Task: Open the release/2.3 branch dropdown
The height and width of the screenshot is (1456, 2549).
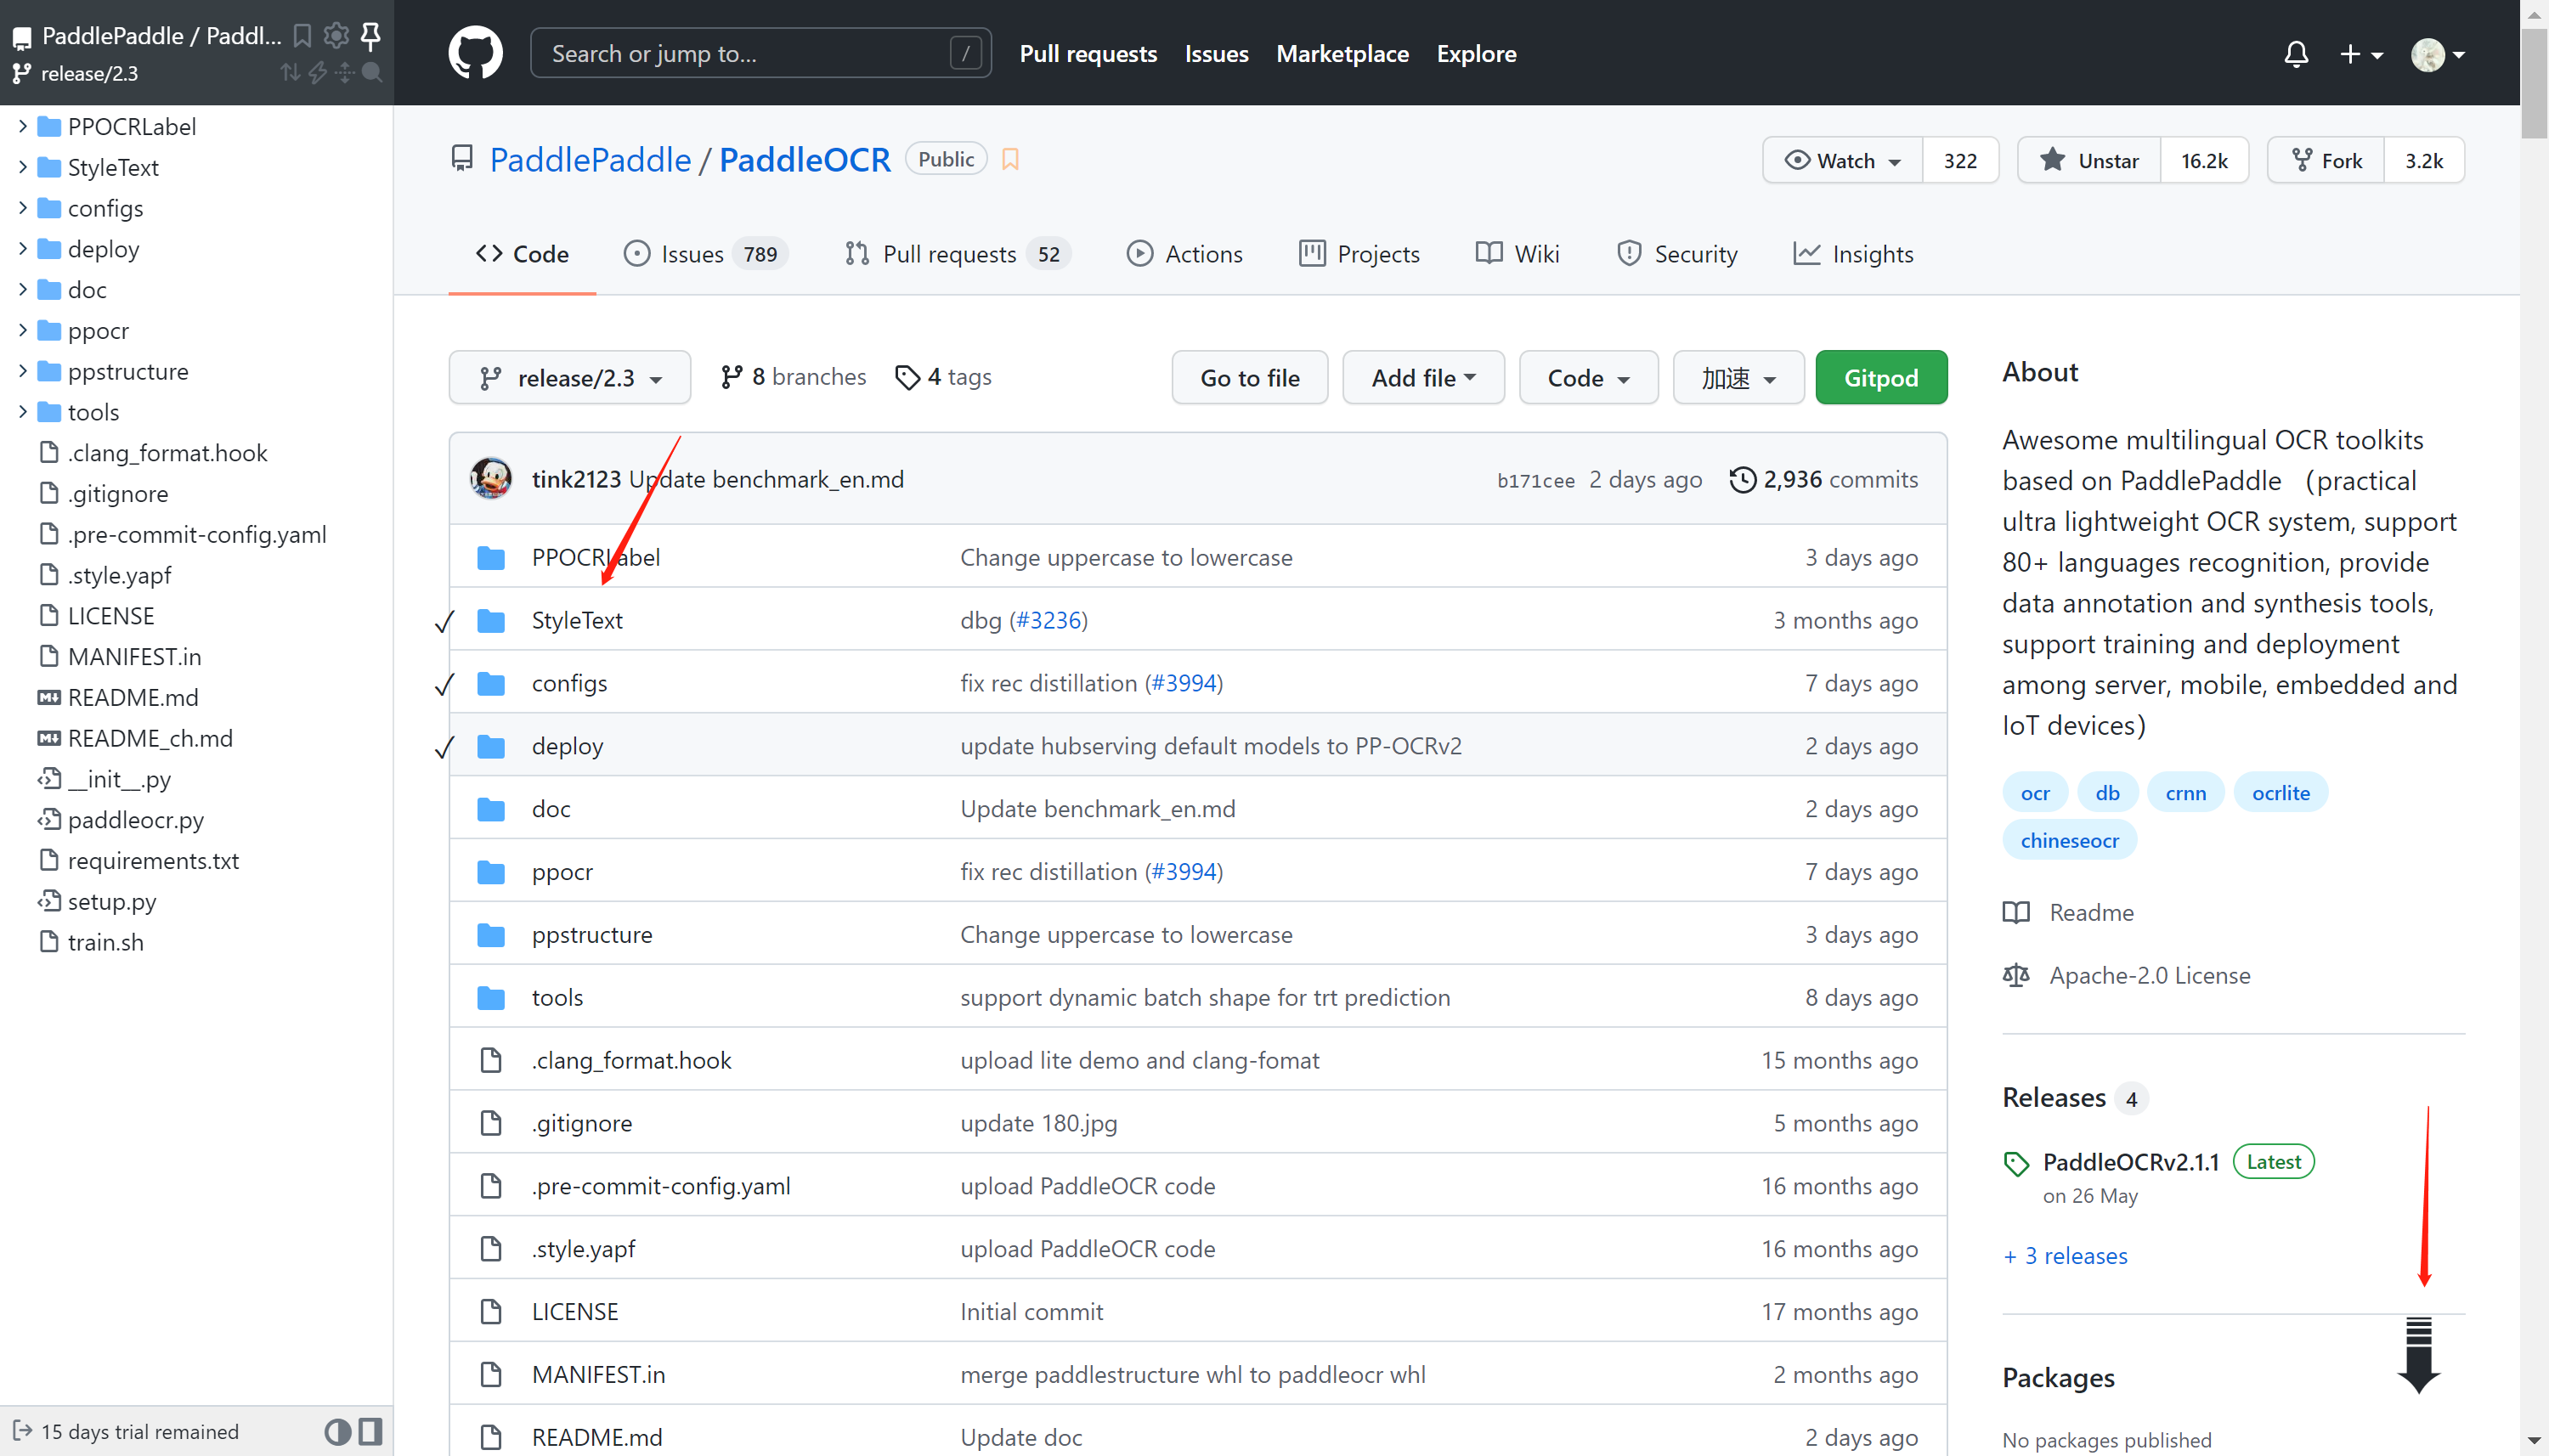Action: (570, 378)
